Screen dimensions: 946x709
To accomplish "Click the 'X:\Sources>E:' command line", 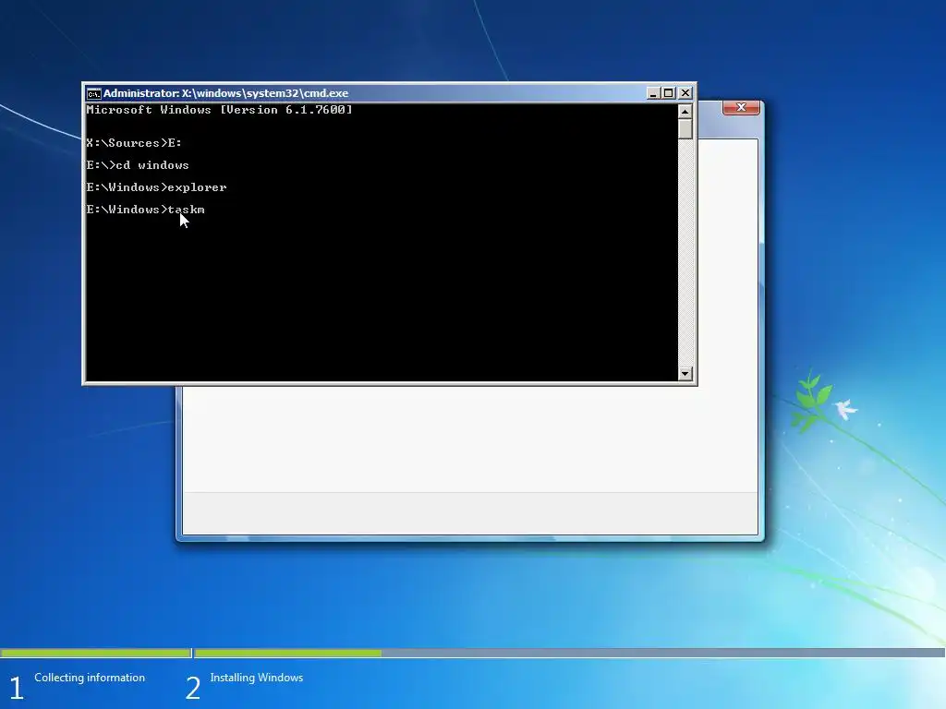I will pos(134,143).
